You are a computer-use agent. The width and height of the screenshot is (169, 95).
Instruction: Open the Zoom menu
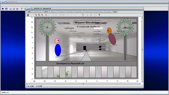pyautogui.click(x=46, y=12)
